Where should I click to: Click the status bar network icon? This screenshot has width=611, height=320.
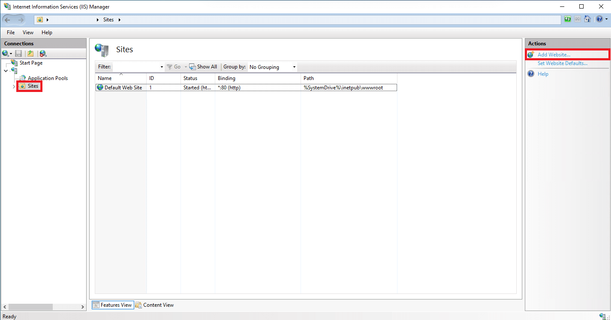(603, 316)
